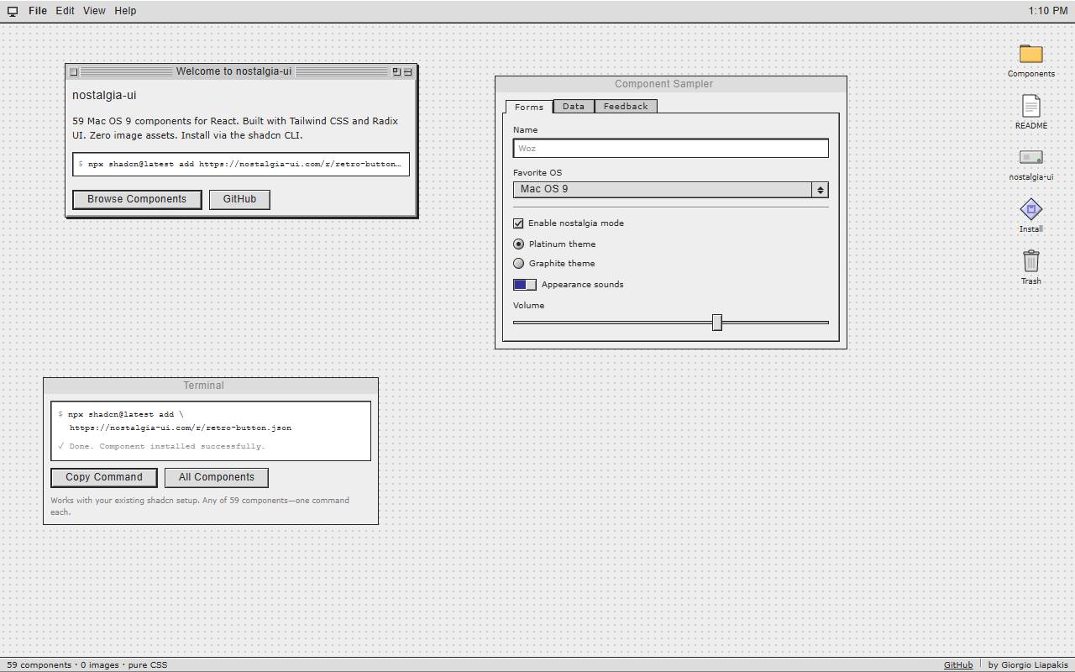This screenshot has width=1075, height=672.
Task: Open the File menu
Action: tap(38, 11)
